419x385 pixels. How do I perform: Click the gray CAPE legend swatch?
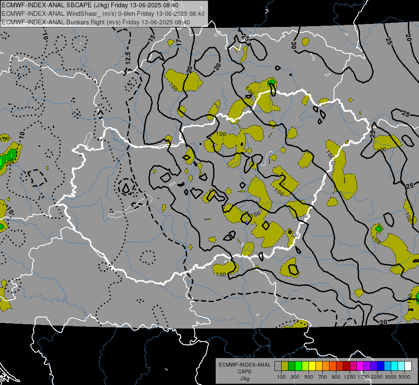point(278,366)
